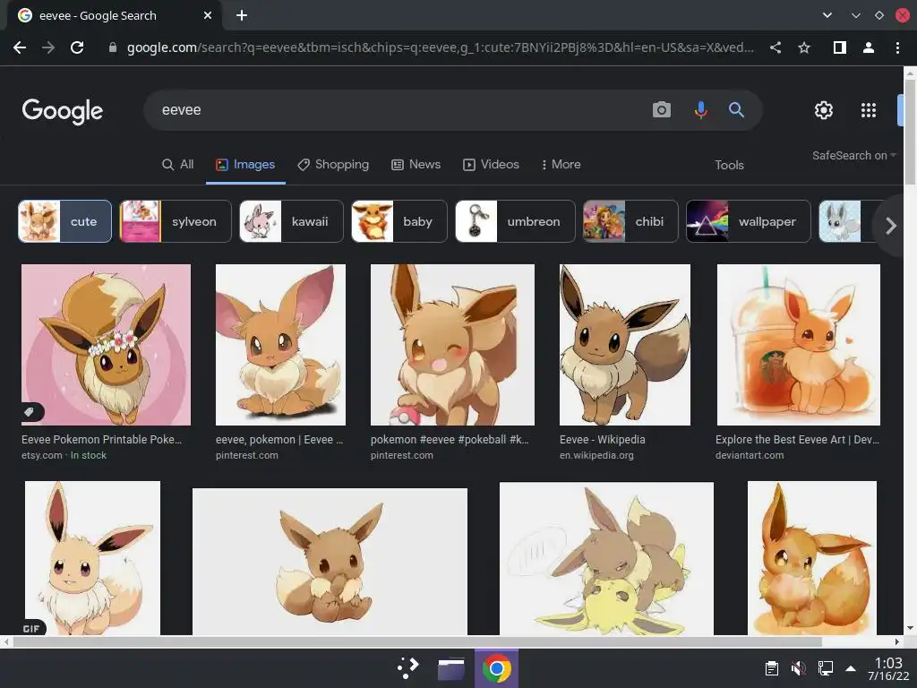This screenshot has height=688, width=917.
Task: Apply the chibi filter chip
Action: (630, 221)
